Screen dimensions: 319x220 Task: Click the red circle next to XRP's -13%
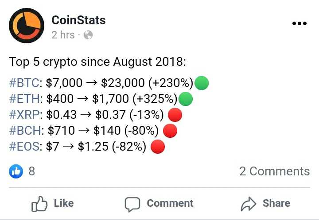[175, 115]
